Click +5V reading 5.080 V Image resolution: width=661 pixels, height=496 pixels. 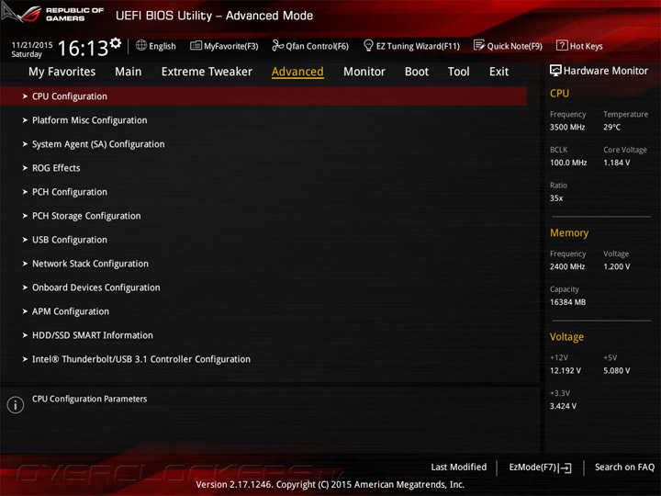click(617, 371)
